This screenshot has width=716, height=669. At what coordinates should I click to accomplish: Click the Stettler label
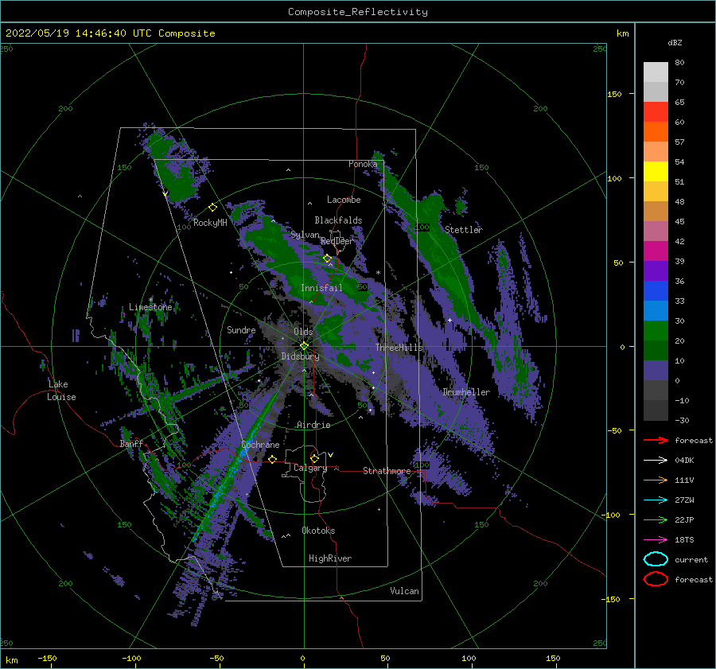464,230
